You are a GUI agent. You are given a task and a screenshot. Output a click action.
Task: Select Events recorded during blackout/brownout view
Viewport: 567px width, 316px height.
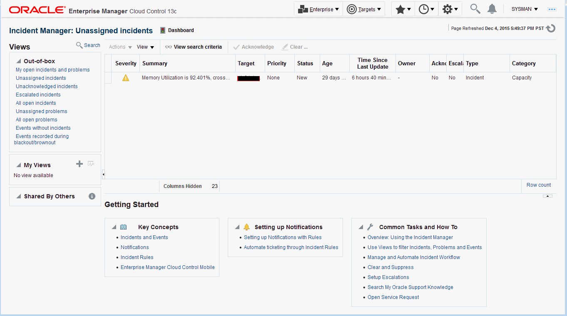(x=41, y=139)
